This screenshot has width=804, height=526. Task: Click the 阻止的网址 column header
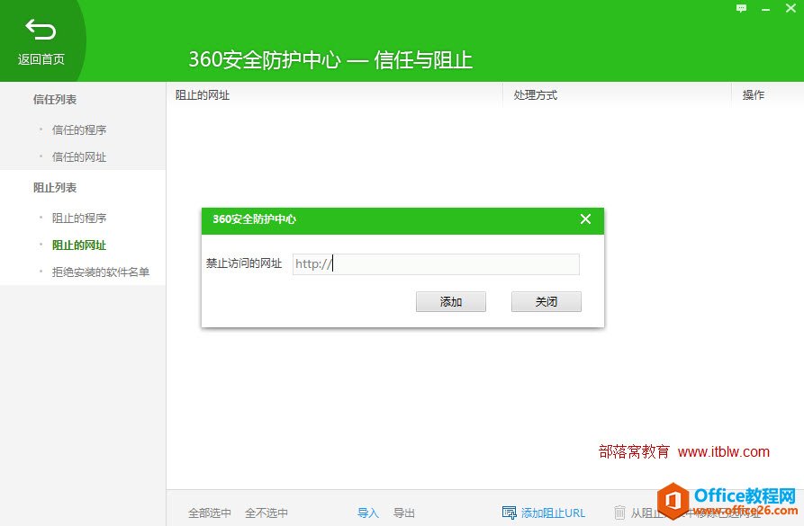pos(203,95)
